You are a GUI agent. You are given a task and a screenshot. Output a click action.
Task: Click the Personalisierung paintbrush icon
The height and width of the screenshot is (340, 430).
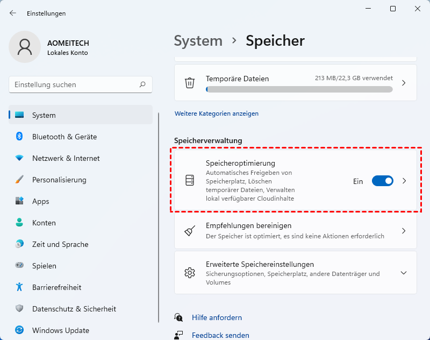(19, 180)
